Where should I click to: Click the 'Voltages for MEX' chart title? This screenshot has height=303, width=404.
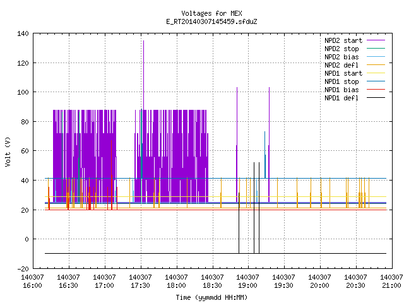pos(211,13)
